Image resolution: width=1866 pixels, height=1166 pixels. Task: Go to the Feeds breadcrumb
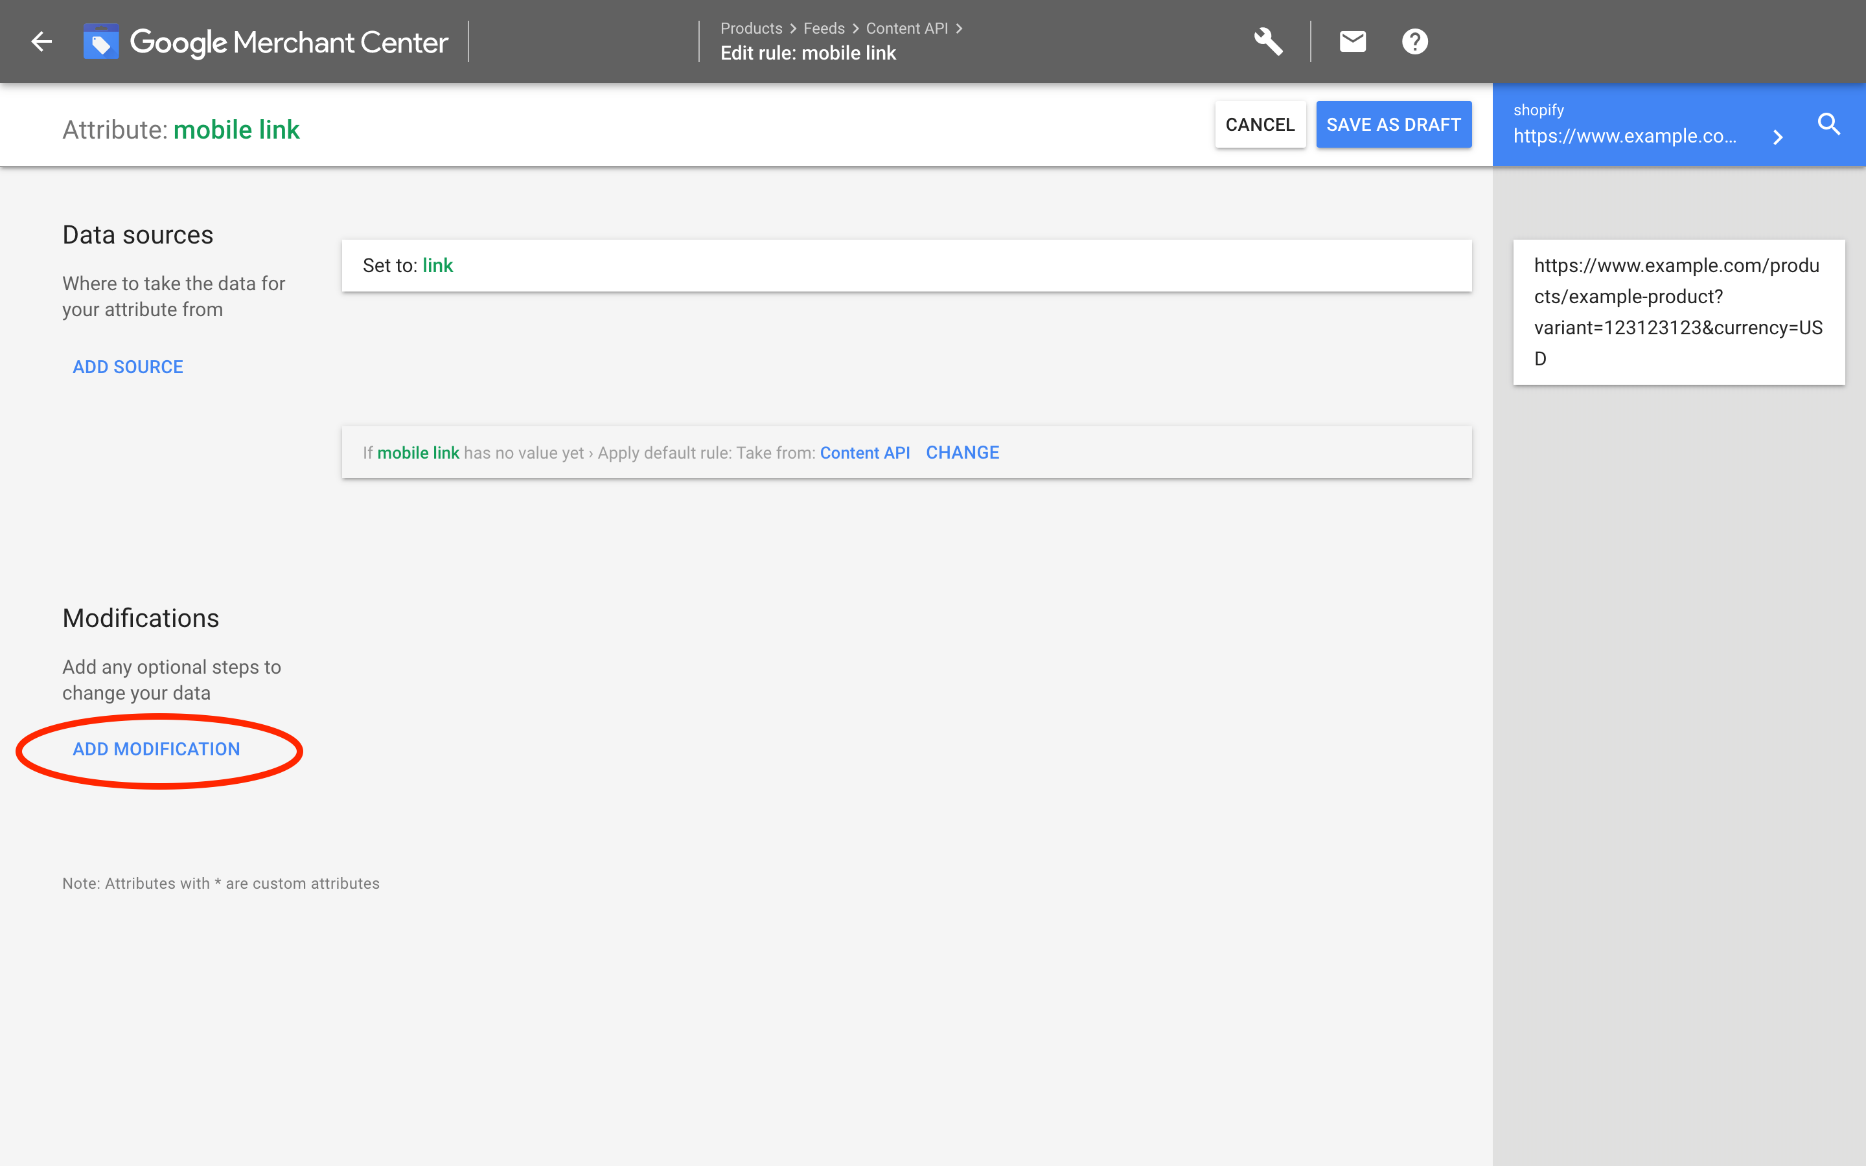pos(824,29)
